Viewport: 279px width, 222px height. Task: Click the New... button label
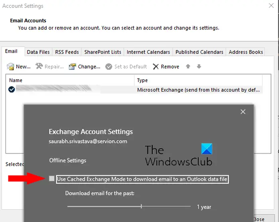click(23, 67)
